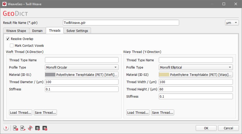Click the gray Weft material color swatch

click(50, 75)
